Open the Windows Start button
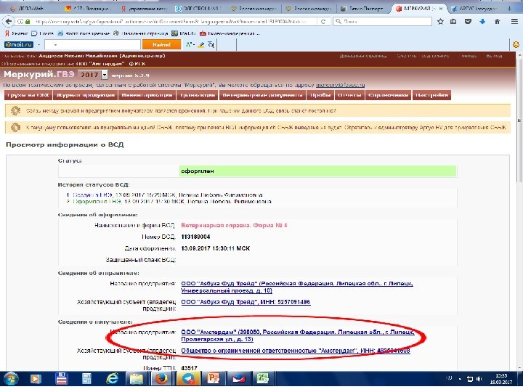523x392 pixels. pos(11,379)
